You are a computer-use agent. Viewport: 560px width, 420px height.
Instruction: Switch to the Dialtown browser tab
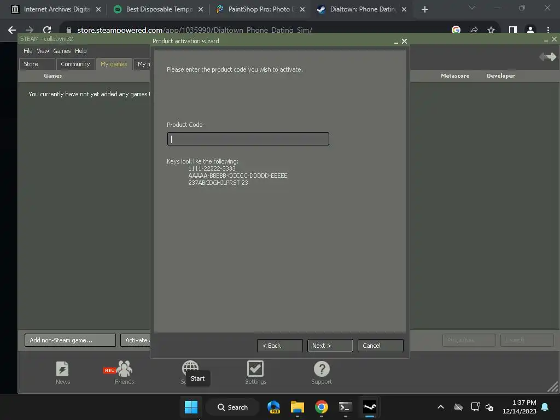[363, 9]
